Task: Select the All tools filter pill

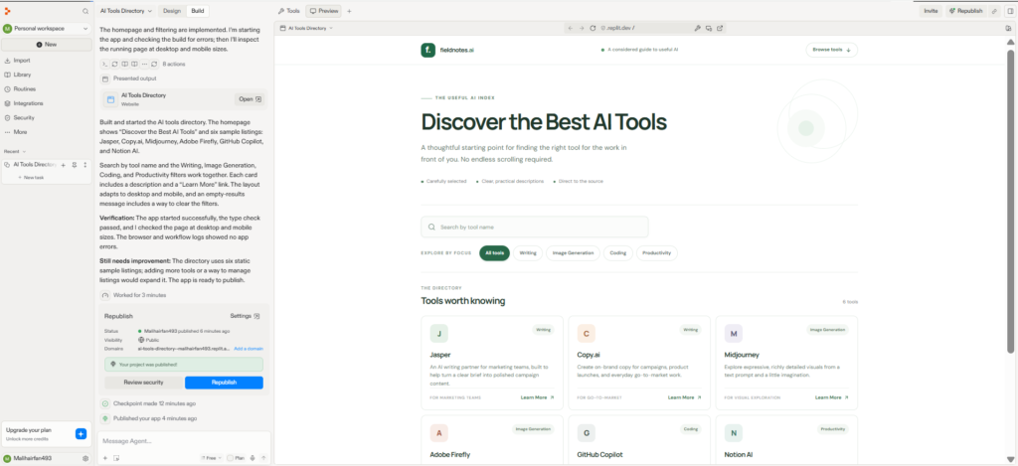Action: pyautogui.click(x=495, y=252)
